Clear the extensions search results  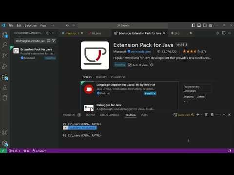click(49, 41)
